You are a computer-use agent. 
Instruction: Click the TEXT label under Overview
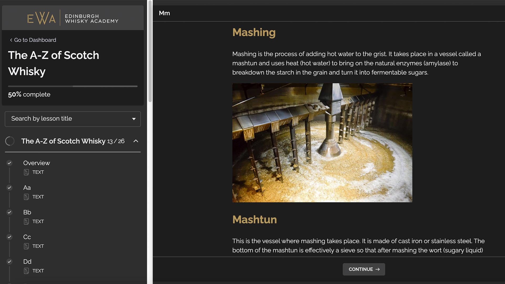(x=38, y=172)
